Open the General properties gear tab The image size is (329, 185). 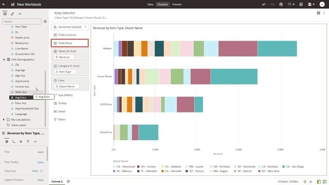(x=7, y=142)
